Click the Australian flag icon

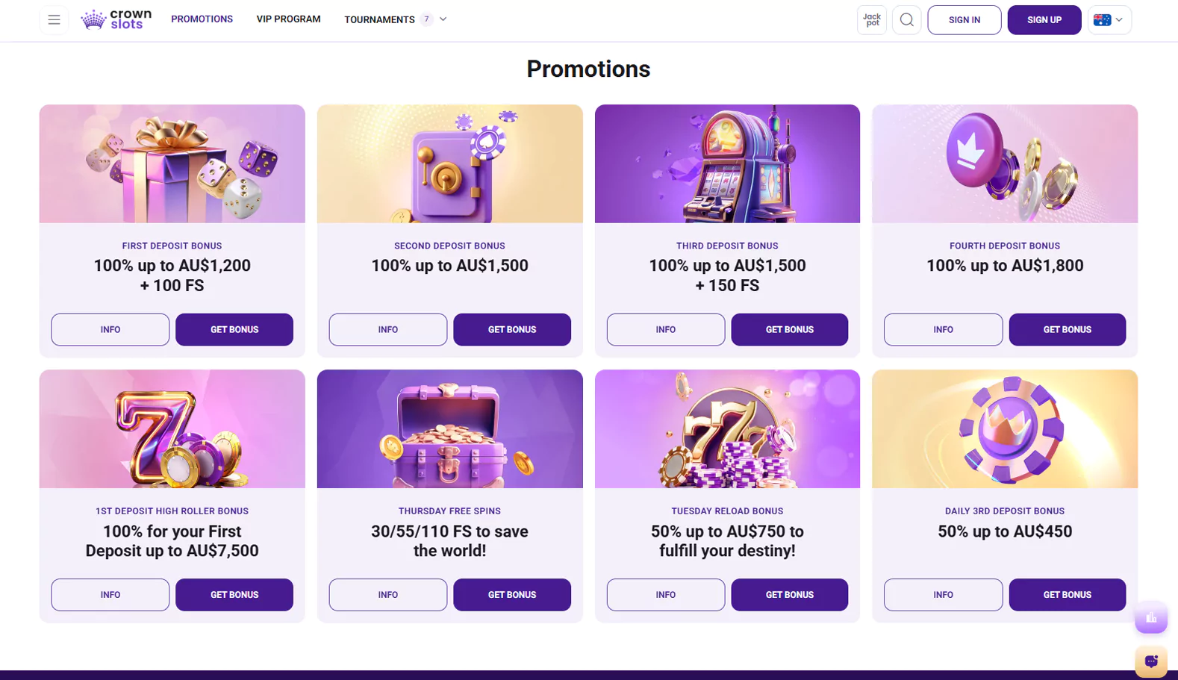click(1102, 20)
